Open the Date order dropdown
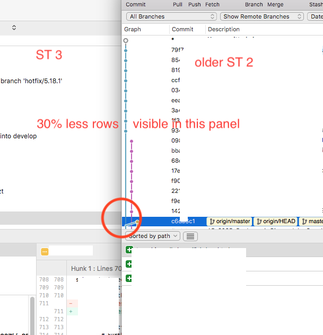The width and height of the screenshot is (323, 335). coord(315,16)
